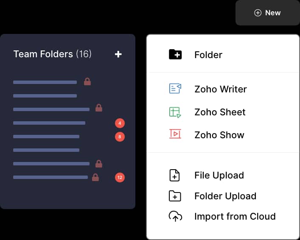Select the Team Folders (16) heading
Screen dimensions: 300x240
tap(53, 54)
